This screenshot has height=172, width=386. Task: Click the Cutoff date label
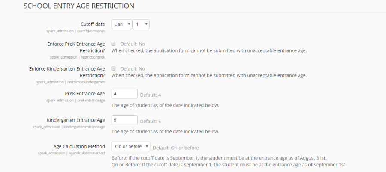(x=93, y=24)
